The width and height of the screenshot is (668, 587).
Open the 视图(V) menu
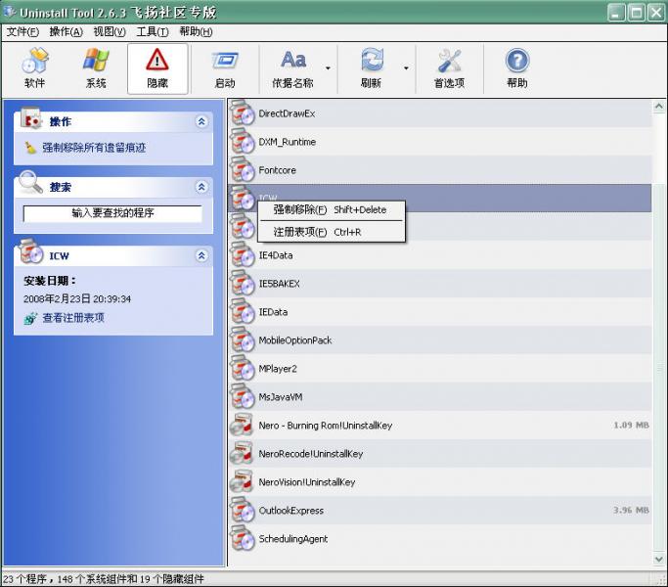110,32
